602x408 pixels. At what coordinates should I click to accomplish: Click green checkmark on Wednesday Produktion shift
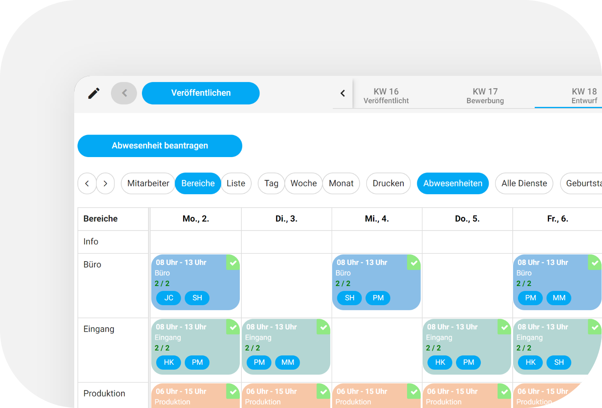coord(414,392)
